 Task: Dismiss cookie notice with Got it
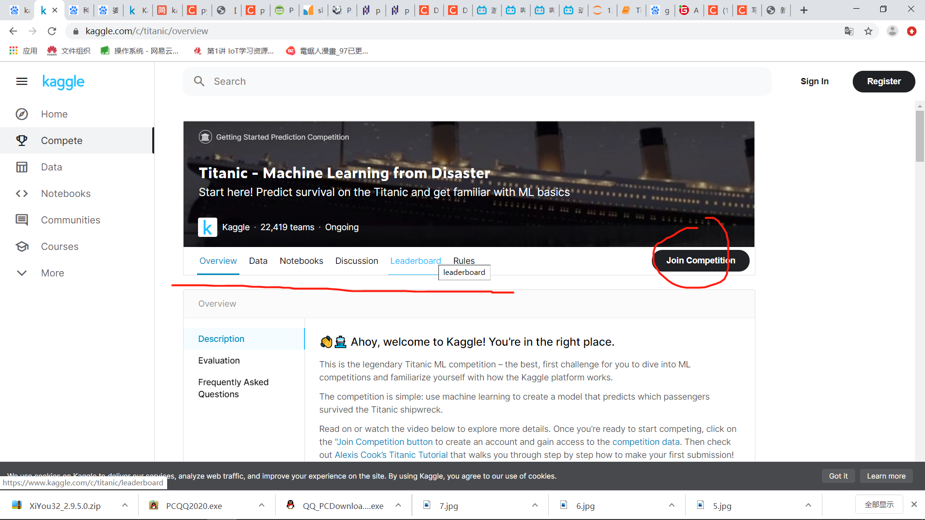(838, 476)
